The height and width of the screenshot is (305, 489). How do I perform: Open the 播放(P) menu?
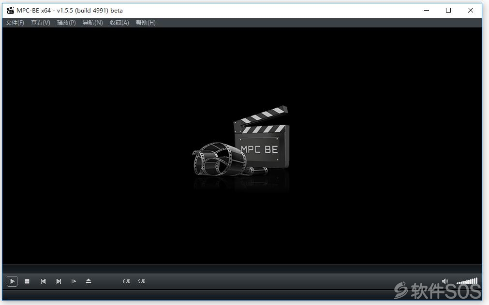click(x=66, y=23)
